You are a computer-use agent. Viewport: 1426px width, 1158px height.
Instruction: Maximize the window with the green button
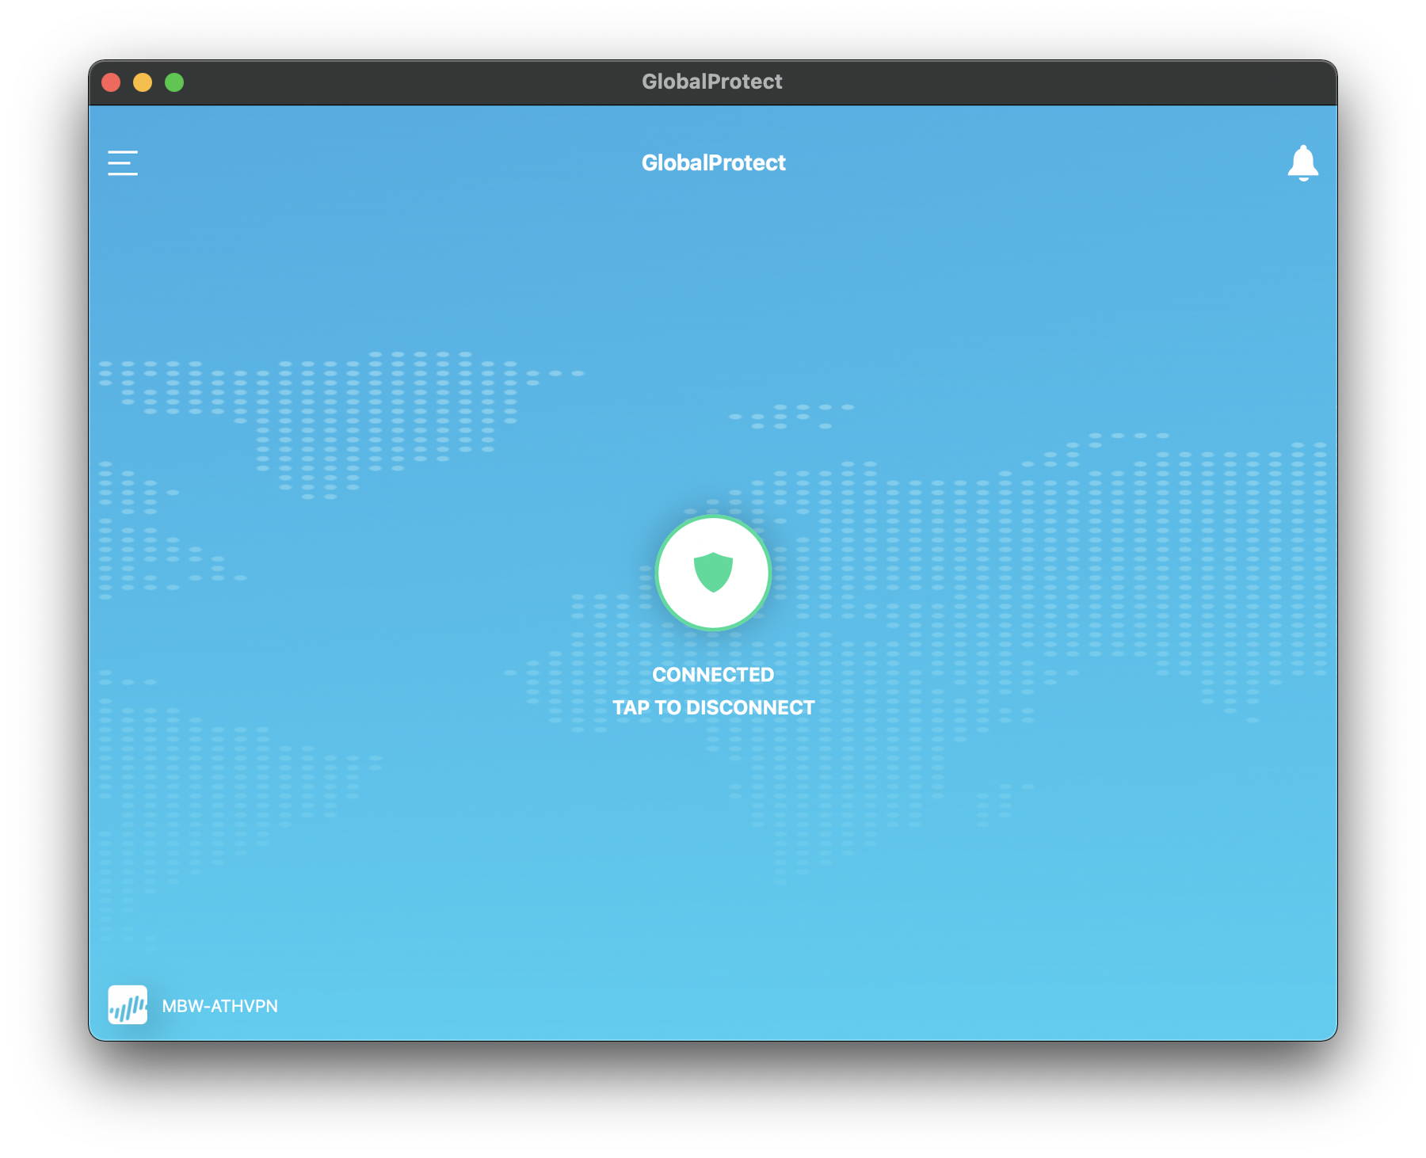point(174,82)
